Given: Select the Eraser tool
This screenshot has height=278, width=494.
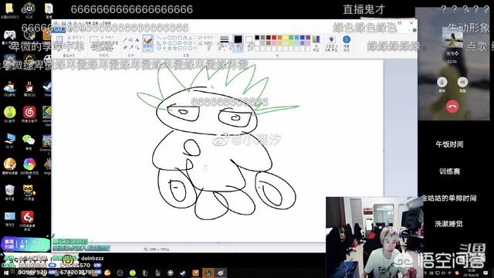Looking at the screenshot, I should pyautogui.click(x=125, y=47).
